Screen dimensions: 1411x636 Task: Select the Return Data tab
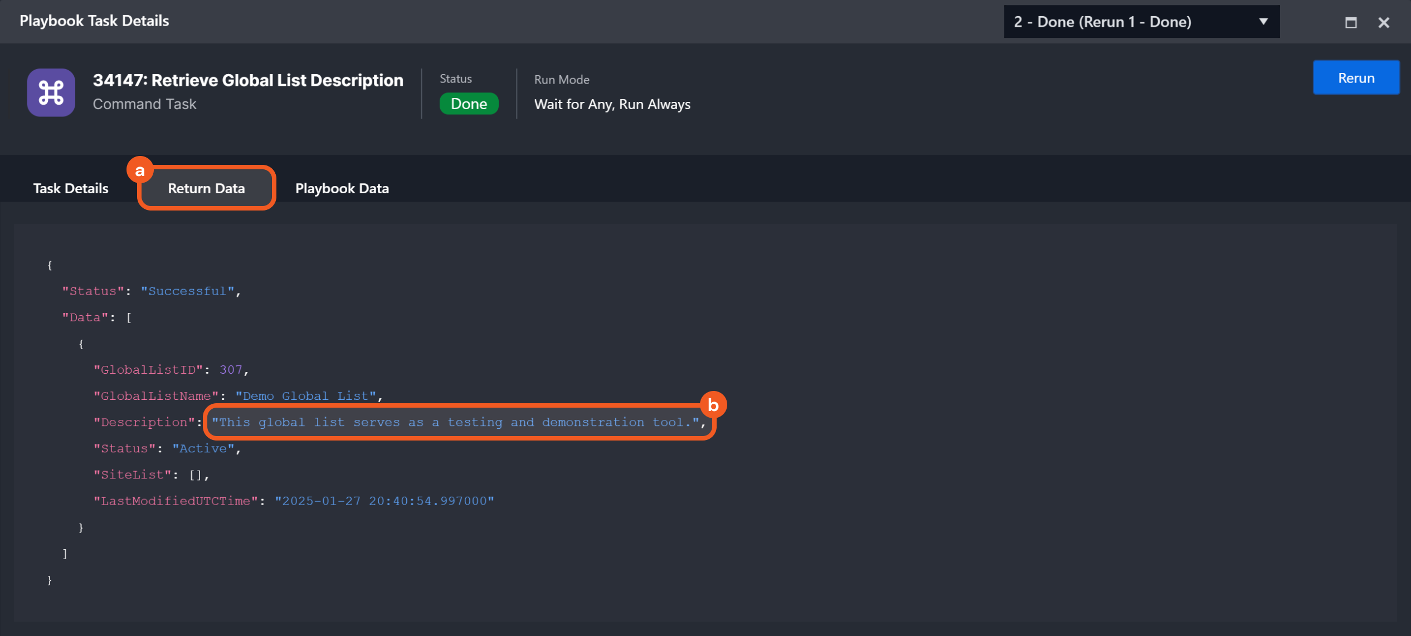206,188
